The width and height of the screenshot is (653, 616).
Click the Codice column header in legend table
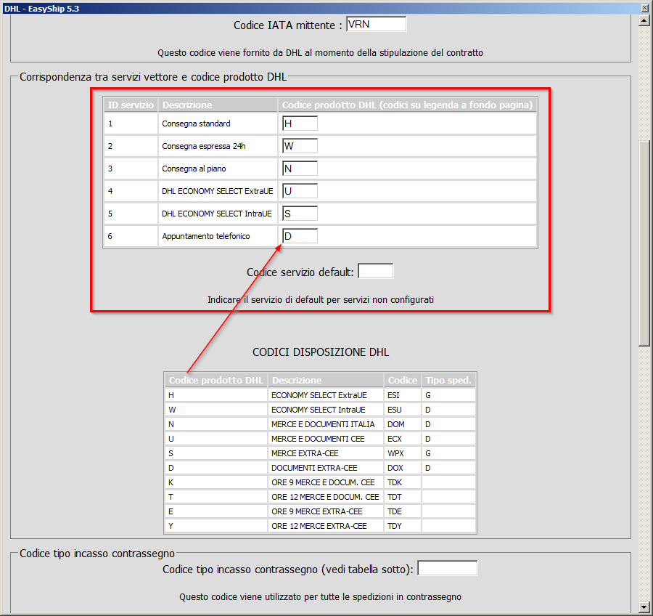tap(402, 380)
